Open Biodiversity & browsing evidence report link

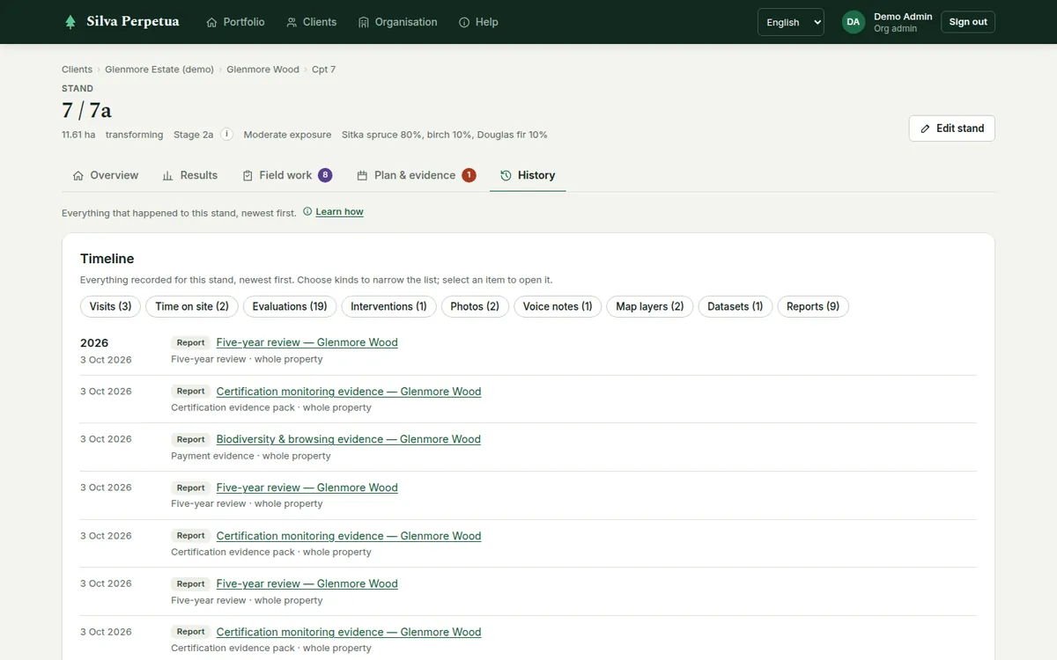click(348, 439)
